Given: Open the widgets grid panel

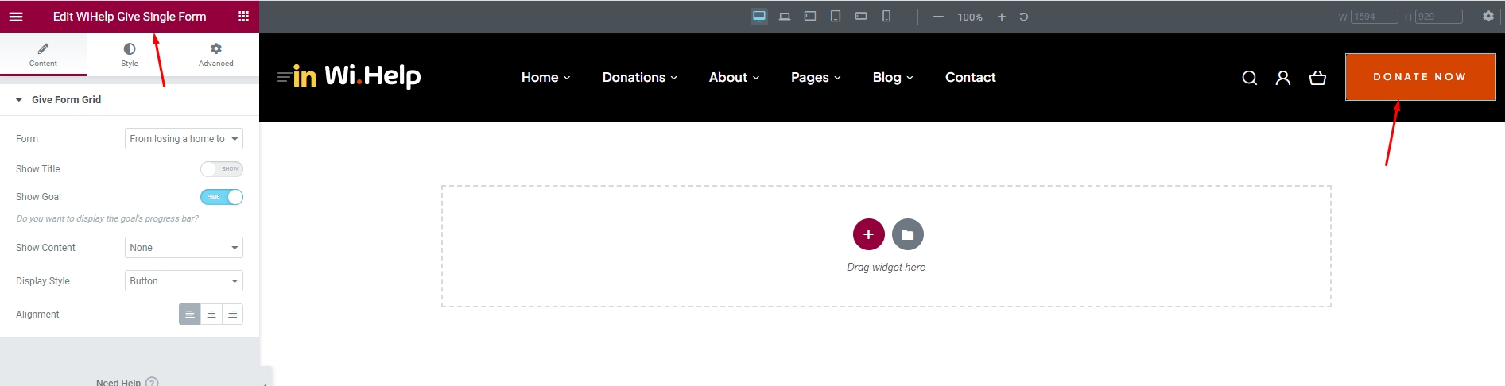Looking at the screenshot, I should pos(243,17).
